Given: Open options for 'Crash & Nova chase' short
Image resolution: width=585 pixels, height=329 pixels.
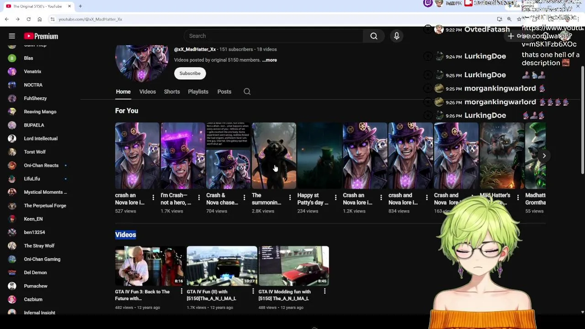Looking at the screenshot, I should point(244,197).
